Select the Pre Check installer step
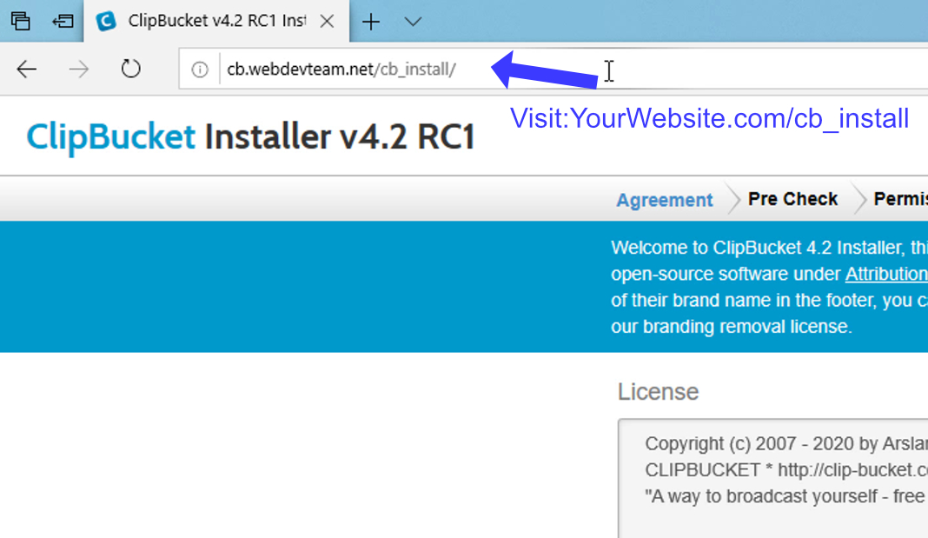The image size is (928, 538). [x=792, y=199]
